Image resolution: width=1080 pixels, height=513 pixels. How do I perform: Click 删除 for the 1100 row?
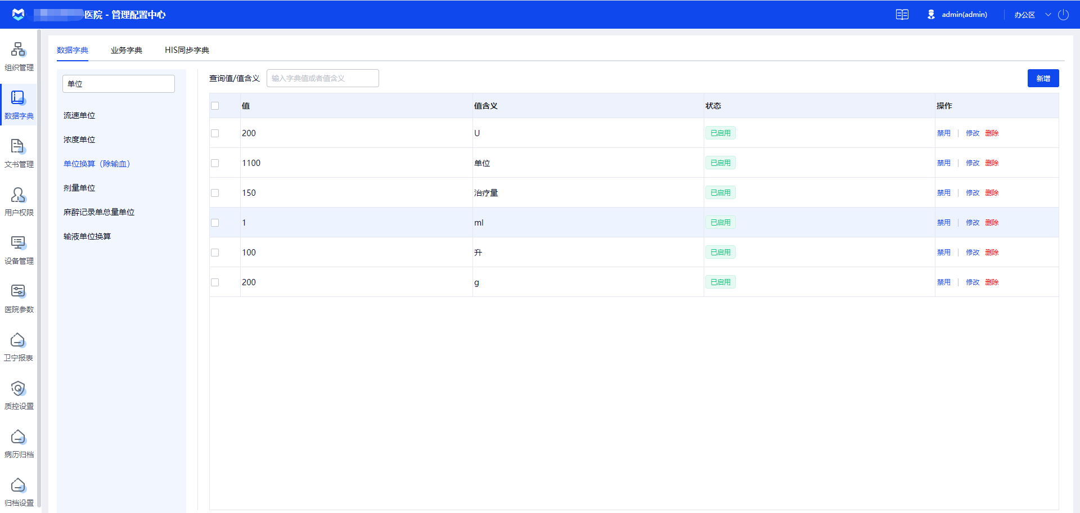tap(992, 163)
